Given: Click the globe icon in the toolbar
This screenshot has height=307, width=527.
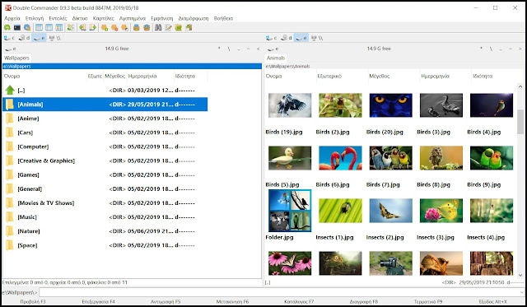Looking at the screenshot, I should pos(27,27).
